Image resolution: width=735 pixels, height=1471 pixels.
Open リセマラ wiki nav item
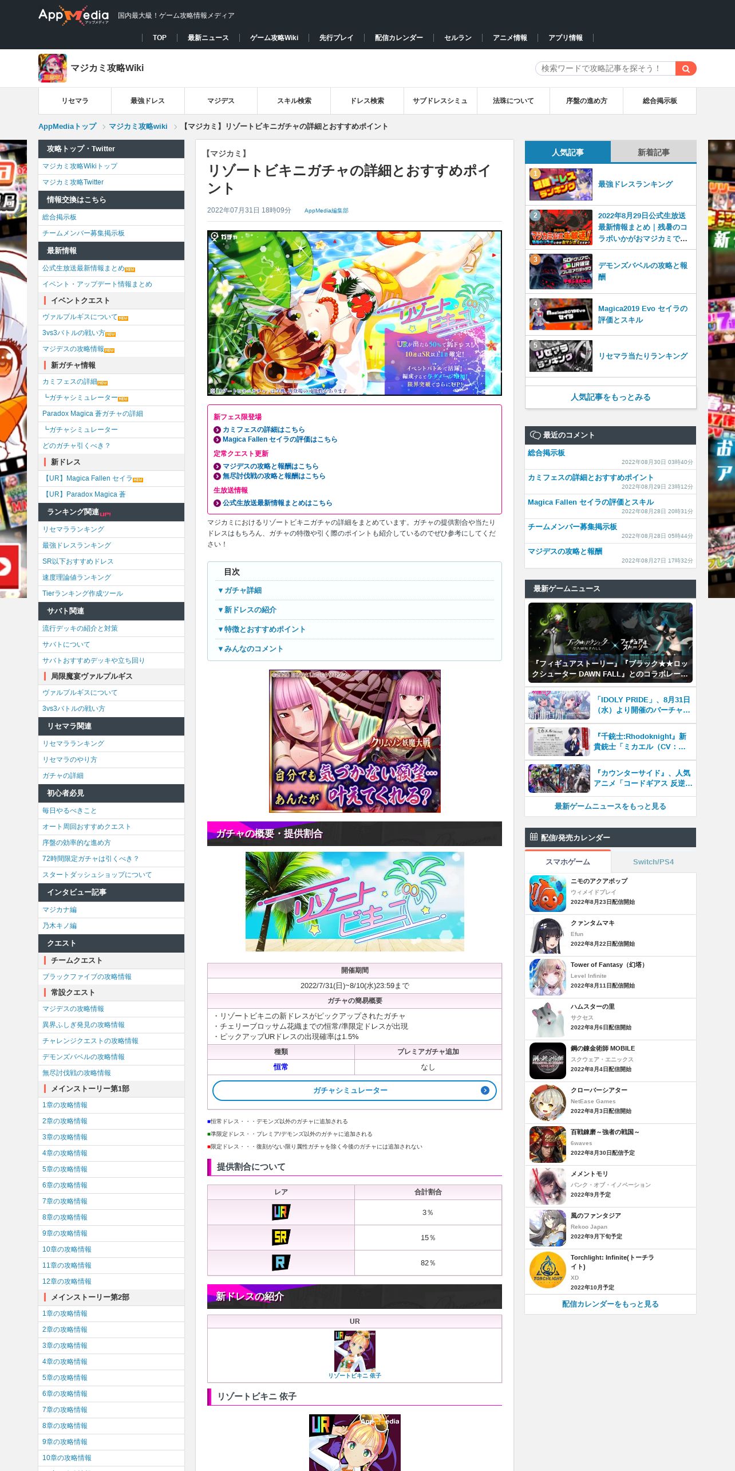pyautogui.click(x=75, y=101)
